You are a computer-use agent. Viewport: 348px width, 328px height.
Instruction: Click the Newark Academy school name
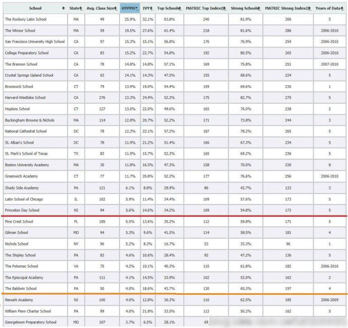[x=18, y=300]
